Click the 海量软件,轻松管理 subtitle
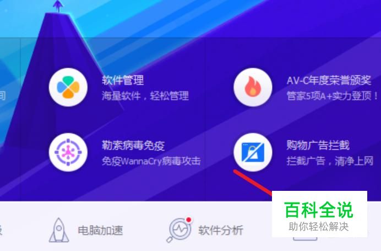The image size is (381, 251). (145, 95)
